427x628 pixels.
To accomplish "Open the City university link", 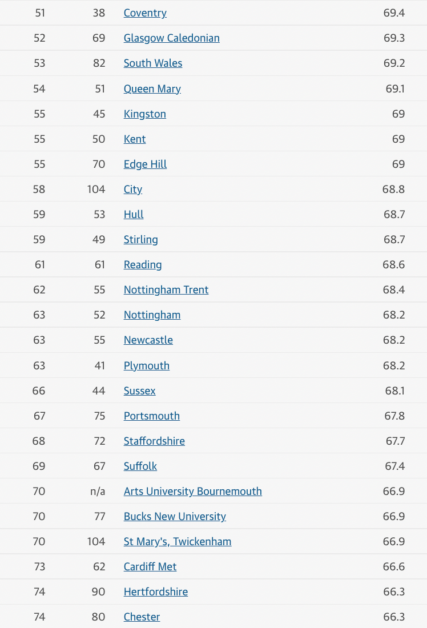I will (133, 190).
